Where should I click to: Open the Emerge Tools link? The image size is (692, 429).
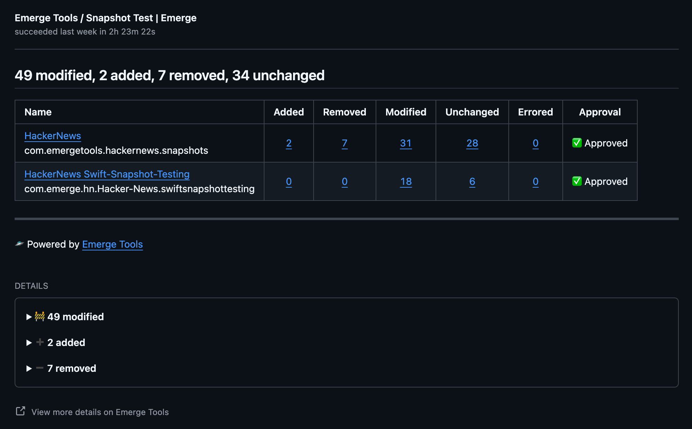tap(112, 244)
